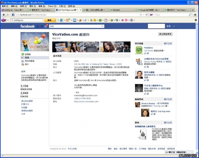Open the Firefox home page icon
Image resolution: width=199 pixels, height=158 pixels.
point(195,15)
